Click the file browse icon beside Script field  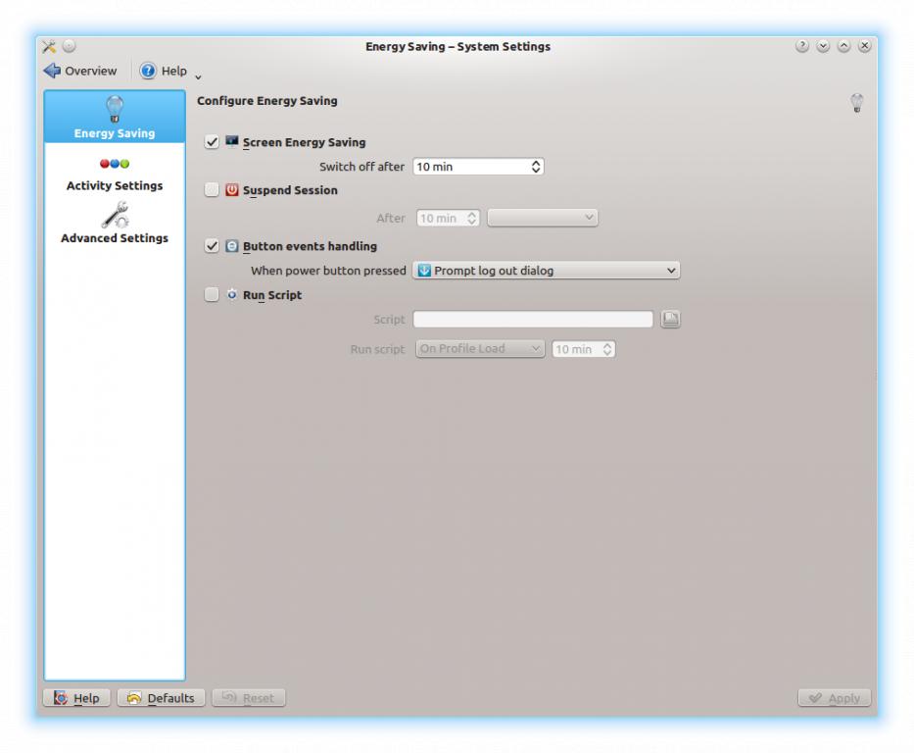coord(670,320)
